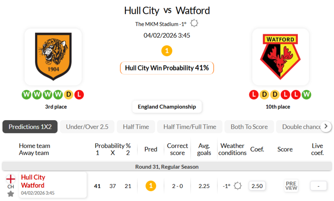Click the Watford club crest logo
The image size is (334, 201).
pos(280,57)
